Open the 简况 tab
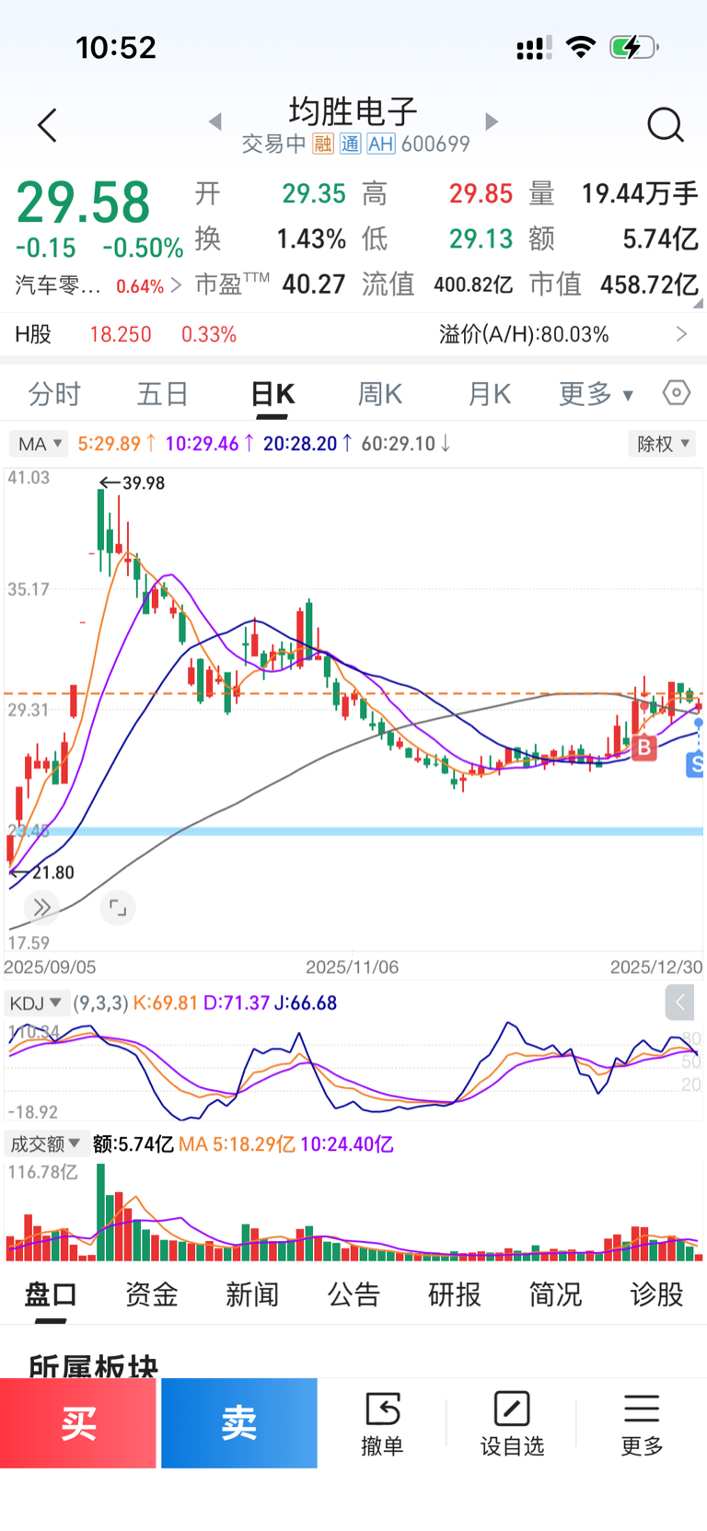Screen dimensions: 707x1531 point(555,1294)
